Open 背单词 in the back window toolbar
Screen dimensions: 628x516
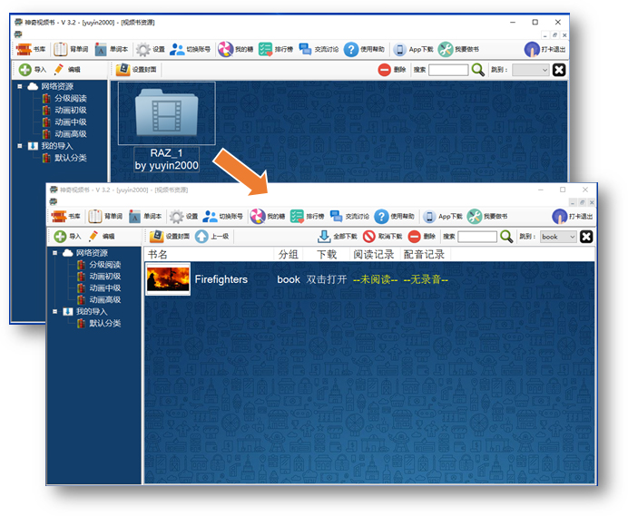(x=71, y=49)
